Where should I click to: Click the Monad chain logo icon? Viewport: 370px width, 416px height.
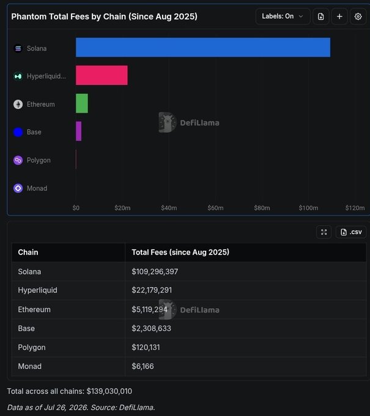[x=18, y=188]
